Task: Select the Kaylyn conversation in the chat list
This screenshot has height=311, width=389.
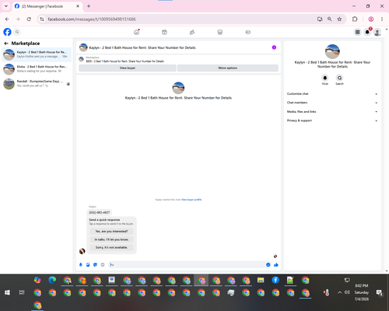Action: point(37,54)
